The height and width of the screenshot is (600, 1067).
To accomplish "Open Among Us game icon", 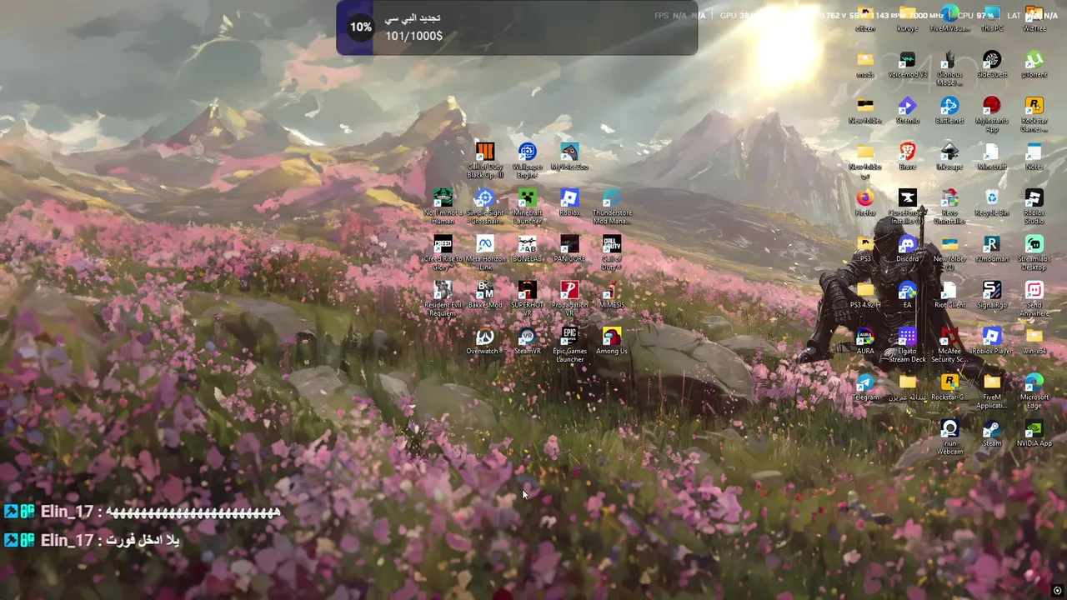I will pos(612,336).
